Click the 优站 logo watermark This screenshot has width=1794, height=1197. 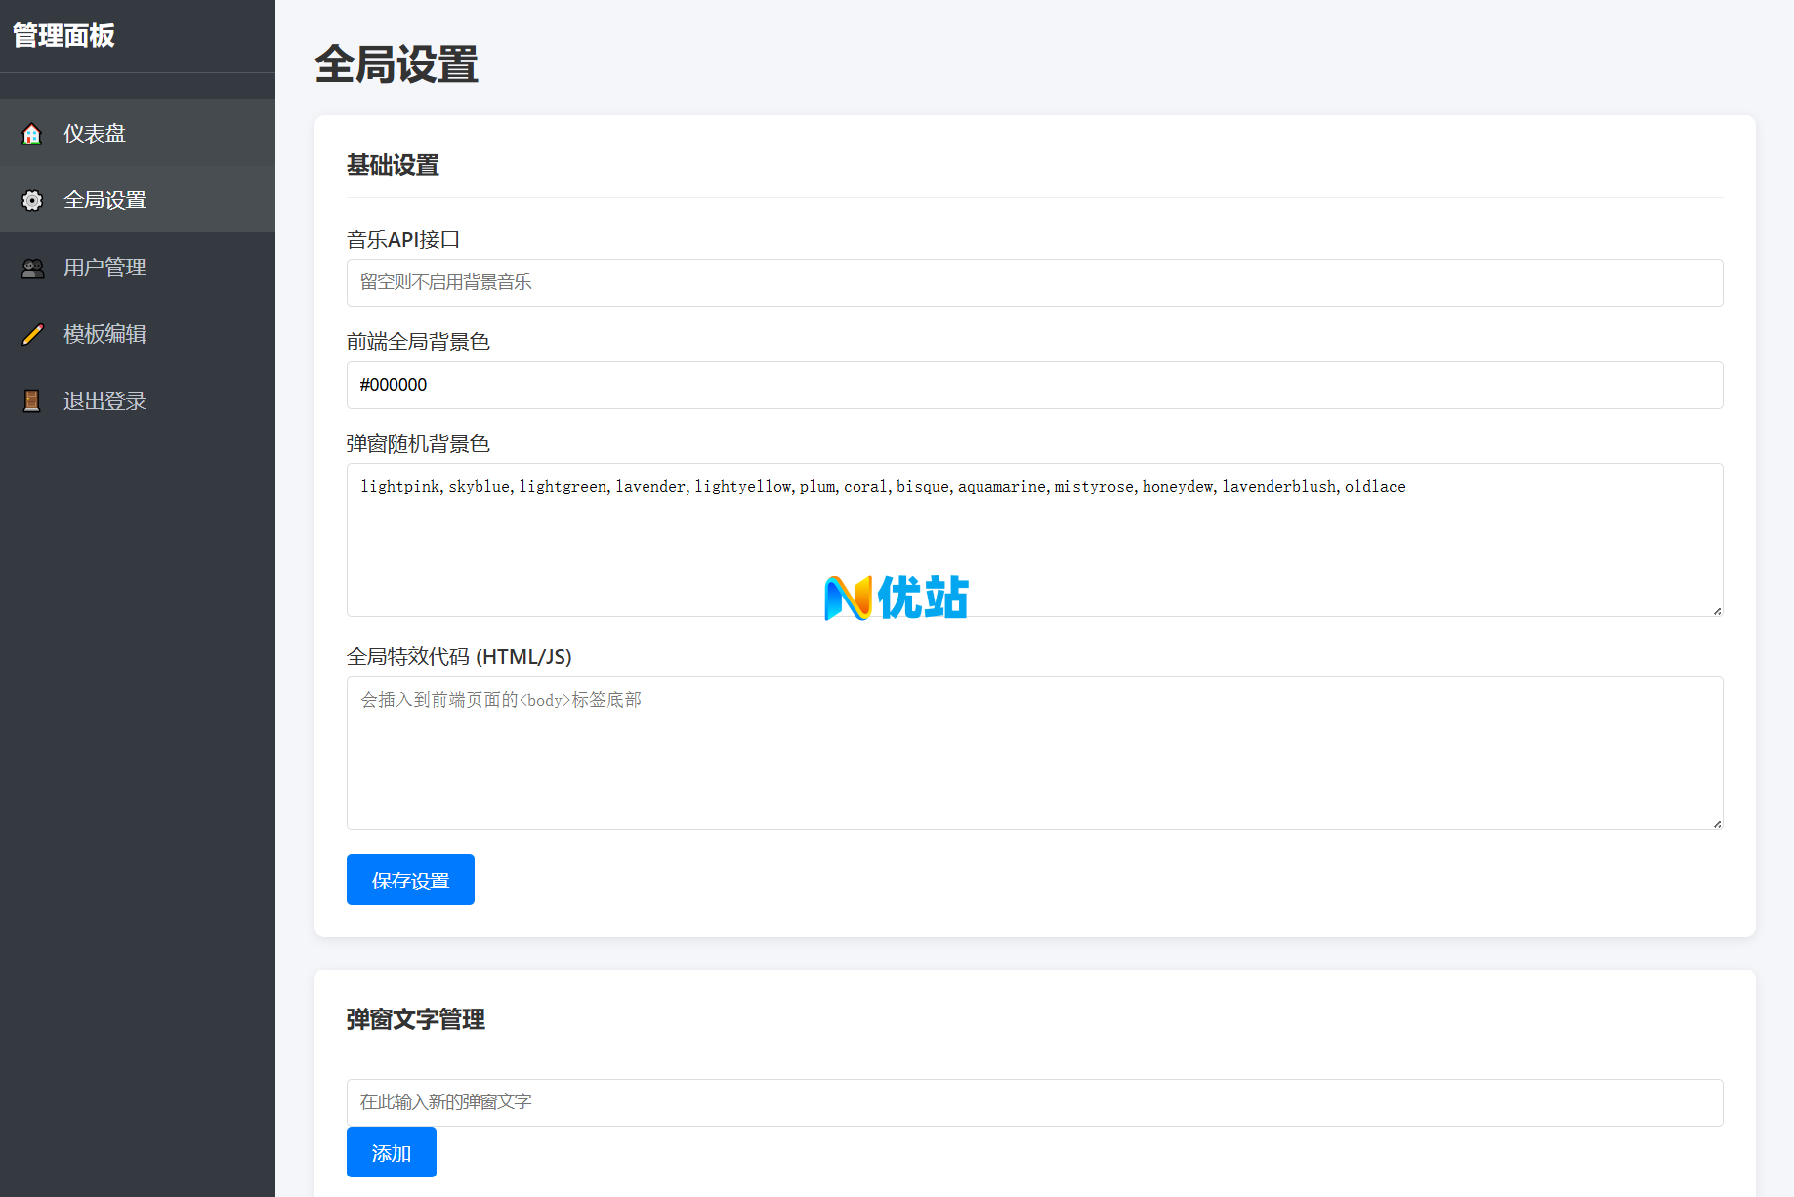(895, 595)
